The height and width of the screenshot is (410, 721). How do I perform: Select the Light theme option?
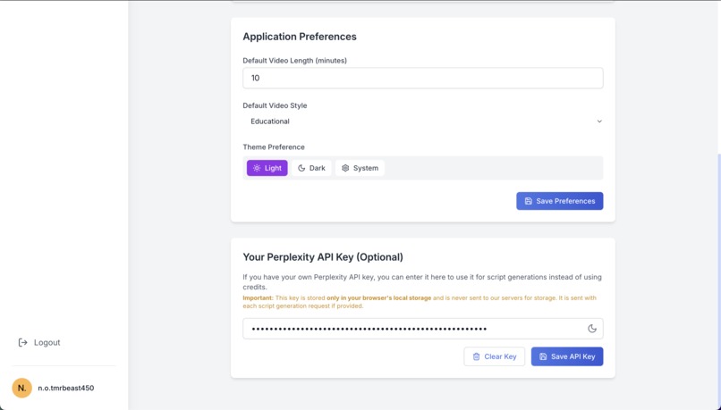[x=267, y=168]
